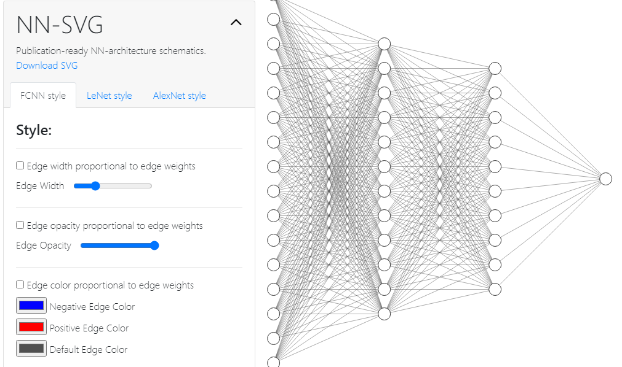Open the blue Negative Edge Color picker

point(31,306)
